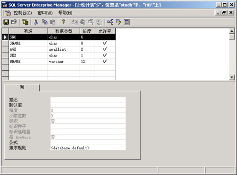The image size is (237, 175).
Task: Click the 数据类型 column header
Action: tap(64, 31)
